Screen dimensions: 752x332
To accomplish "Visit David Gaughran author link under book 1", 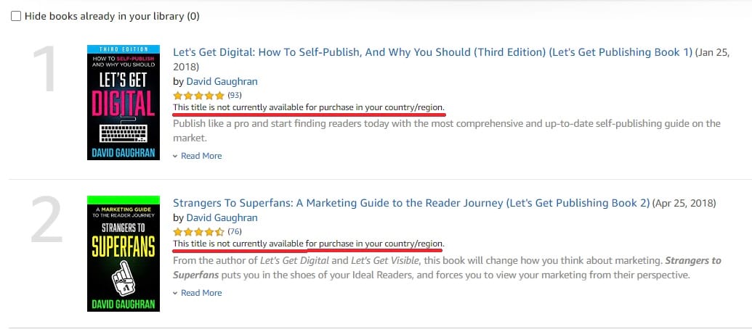I will [x=222, y=81].
